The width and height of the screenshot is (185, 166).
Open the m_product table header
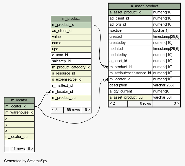pyautogui.click(x=71, y=19)
